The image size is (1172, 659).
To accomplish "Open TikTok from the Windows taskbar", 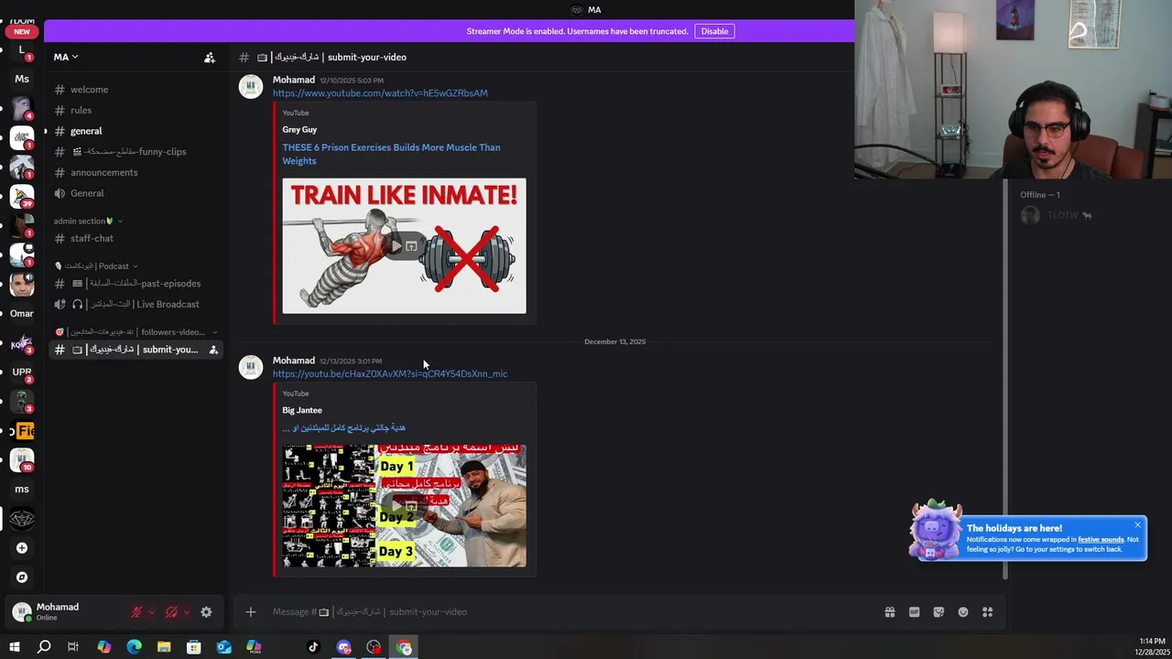I will click(x=313, y=647).
